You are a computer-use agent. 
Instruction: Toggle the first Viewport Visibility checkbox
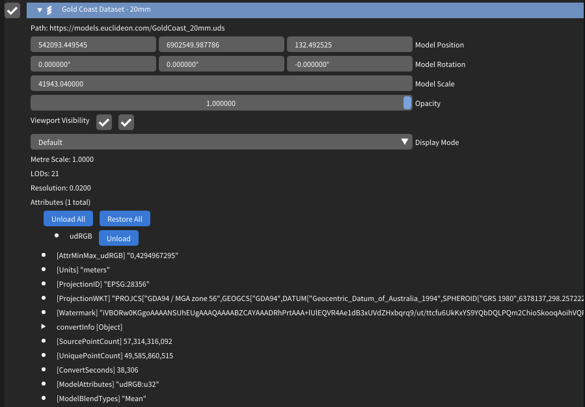tap(104, 122)
